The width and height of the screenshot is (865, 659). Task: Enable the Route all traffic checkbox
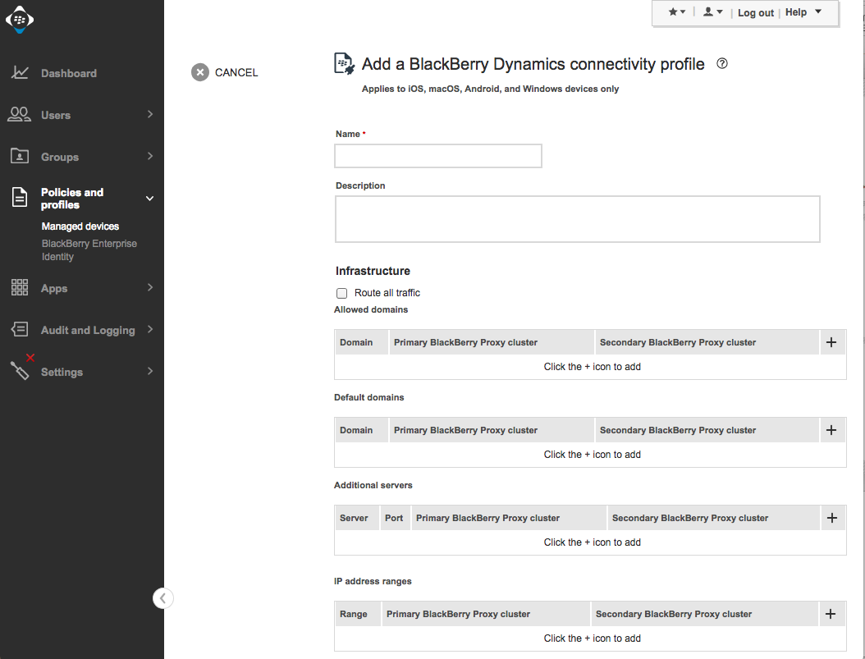342,293
